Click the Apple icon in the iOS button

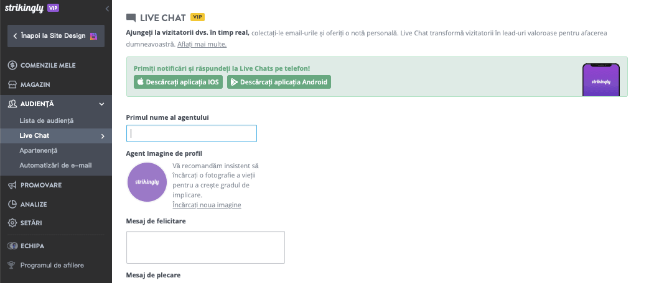point(141,81)
